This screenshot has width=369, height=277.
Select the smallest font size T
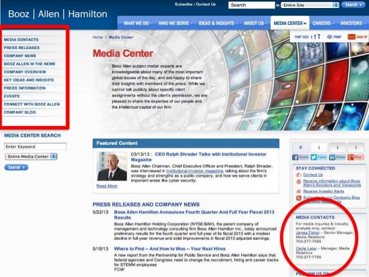coord(311,37)
